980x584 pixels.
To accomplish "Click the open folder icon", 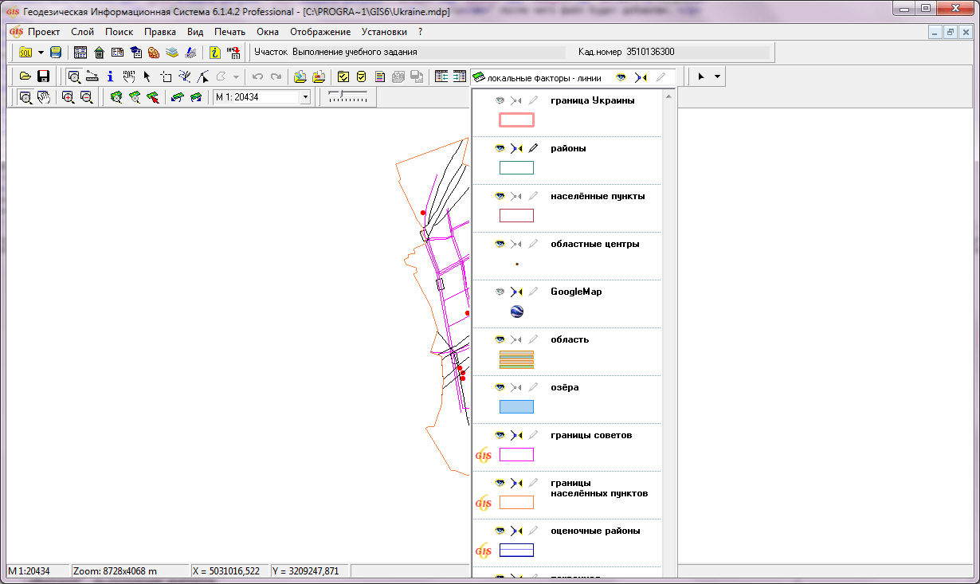I will pyautogui.click(x=25, y=76).
